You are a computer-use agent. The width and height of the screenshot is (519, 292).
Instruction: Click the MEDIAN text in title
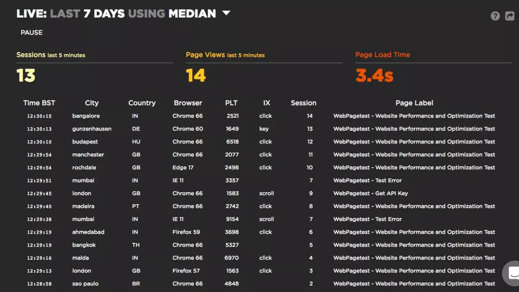[x=192, y=14]
